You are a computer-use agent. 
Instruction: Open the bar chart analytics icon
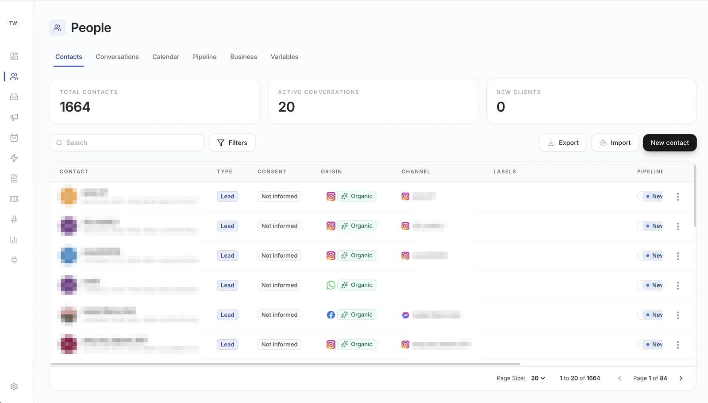tap(14, 240)
